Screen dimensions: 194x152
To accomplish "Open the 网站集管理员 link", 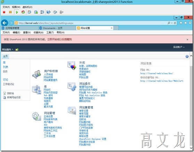I will tap(50, 80).
